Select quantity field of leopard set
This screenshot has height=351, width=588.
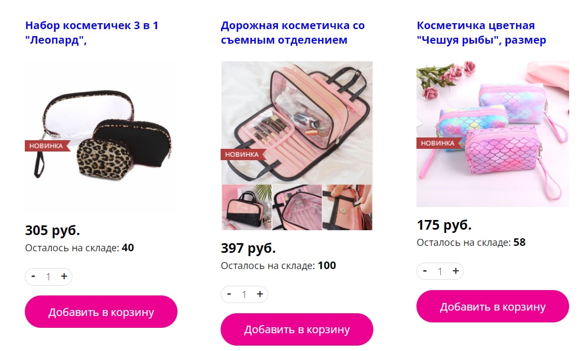tap(49, 277)
